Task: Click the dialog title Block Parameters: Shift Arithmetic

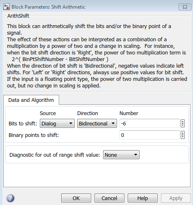Action: [x=48, y=7]
